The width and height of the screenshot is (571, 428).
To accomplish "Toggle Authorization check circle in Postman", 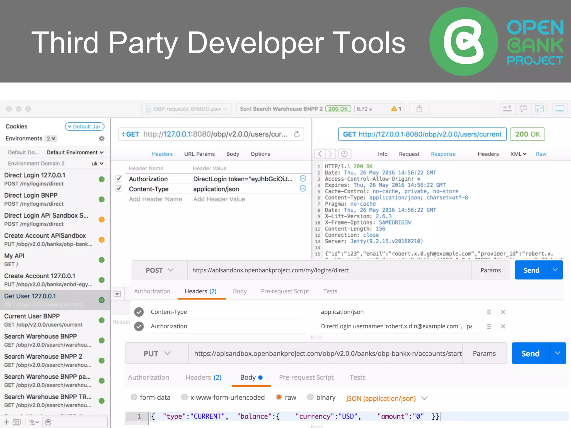I will [139, 326].
